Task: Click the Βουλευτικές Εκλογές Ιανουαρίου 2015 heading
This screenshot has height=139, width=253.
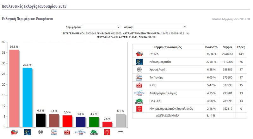Action: [x=34, y=6]
